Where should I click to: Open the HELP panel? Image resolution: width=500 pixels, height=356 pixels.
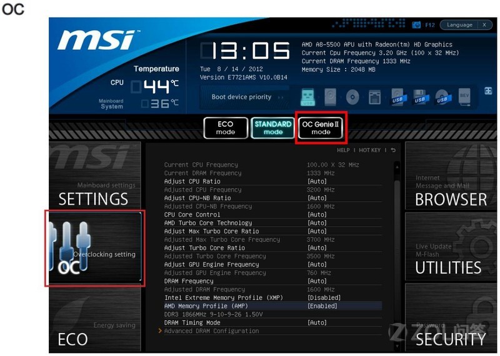click(343, 150)
